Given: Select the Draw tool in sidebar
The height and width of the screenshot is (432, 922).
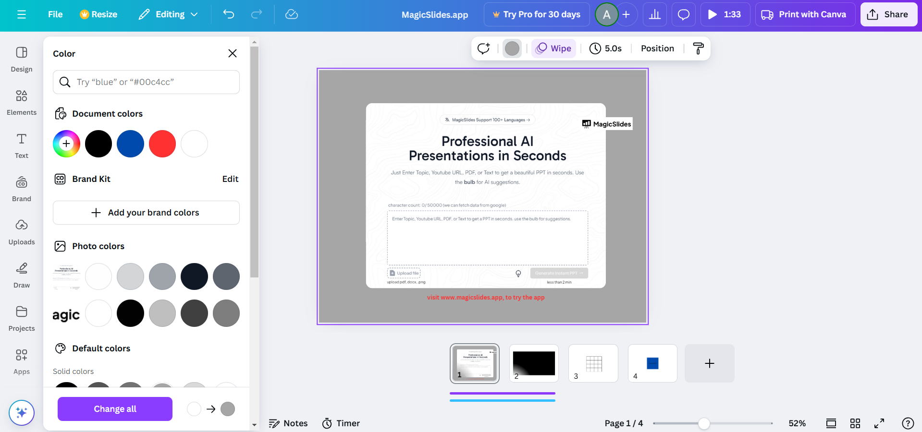Looking at the screenshot, I should click(22, 276).
